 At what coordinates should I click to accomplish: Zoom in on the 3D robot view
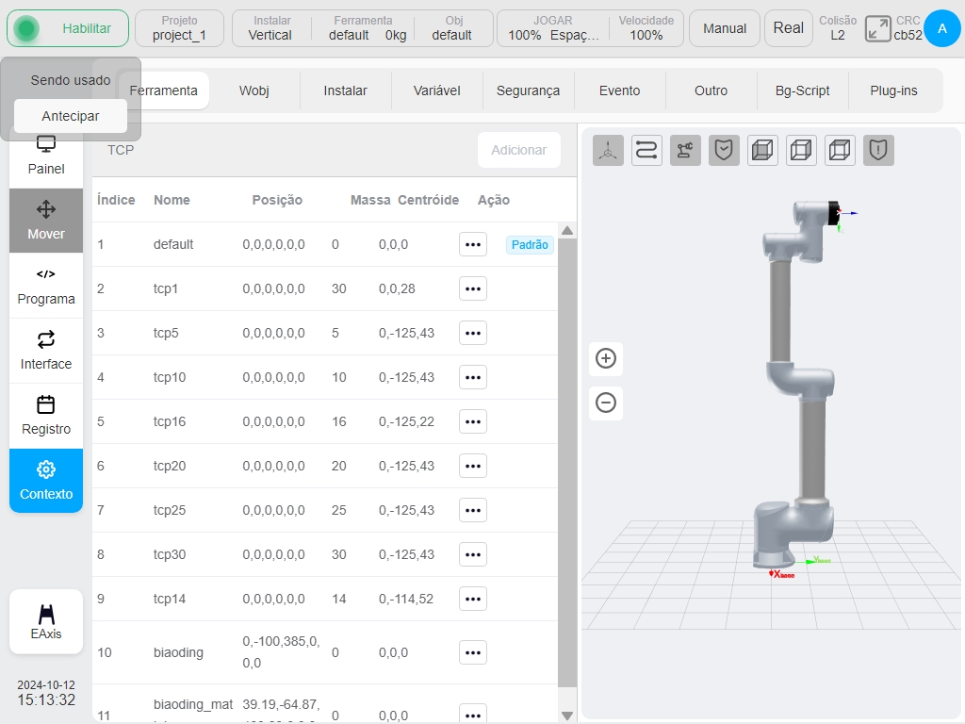tap(606, 358)
